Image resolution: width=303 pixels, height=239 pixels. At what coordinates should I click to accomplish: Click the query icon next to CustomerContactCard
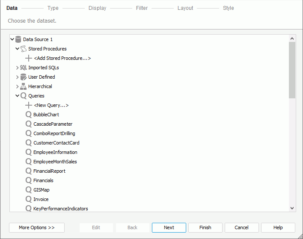point(29,143)
